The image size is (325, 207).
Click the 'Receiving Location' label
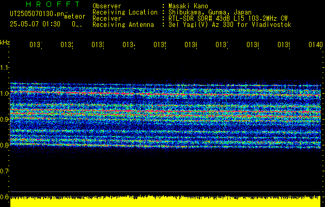pos(125,12)
